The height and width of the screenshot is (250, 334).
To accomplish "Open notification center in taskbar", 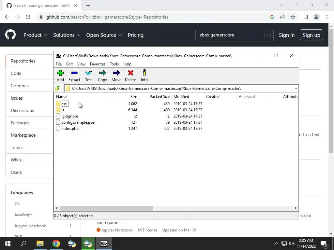I will point(324,244).
